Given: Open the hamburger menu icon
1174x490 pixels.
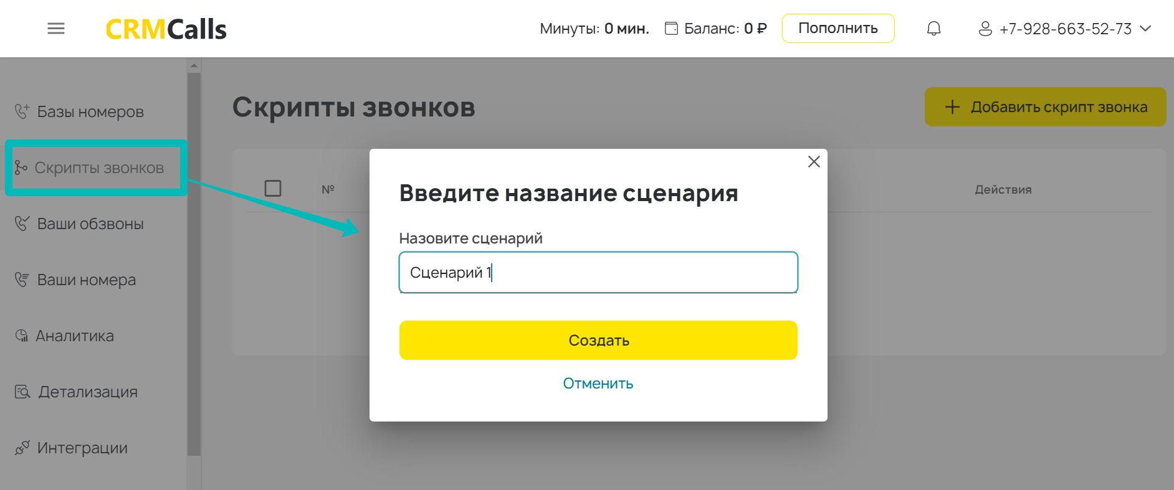Looking at the screenshot, I should coord(56,29).
